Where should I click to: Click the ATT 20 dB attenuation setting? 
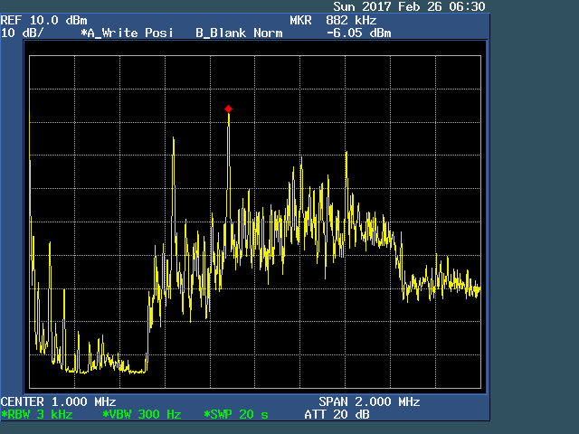tap(337, 414)
